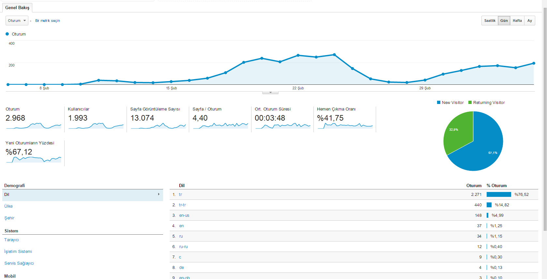Screen dimensions: 547x279
Task: Click the tr language link
Action: [x=180, y=195]
